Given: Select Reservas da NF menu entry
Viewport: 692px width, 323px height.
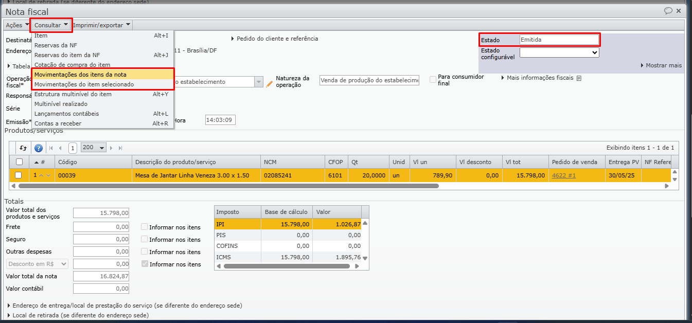Looking at the screenshot, I should [x=103, y=45].
